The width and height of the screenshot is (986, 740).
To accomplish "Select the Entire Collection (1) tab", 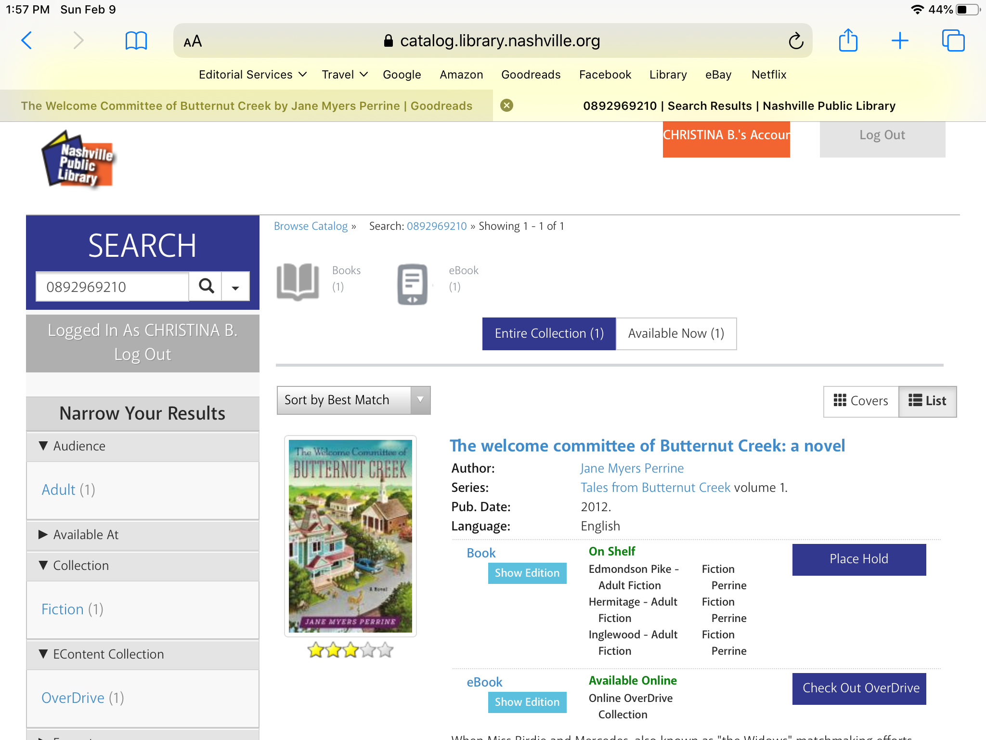I will tap(549, 333).
